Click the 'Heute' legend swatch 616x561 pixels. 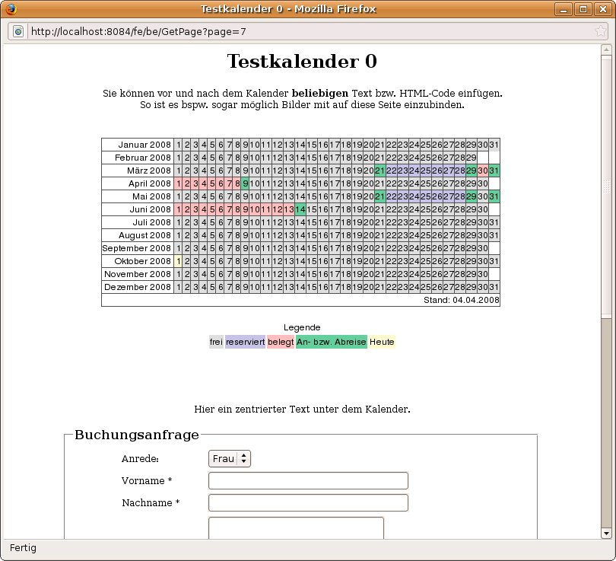pyautogui.click(x=382, y=342)
